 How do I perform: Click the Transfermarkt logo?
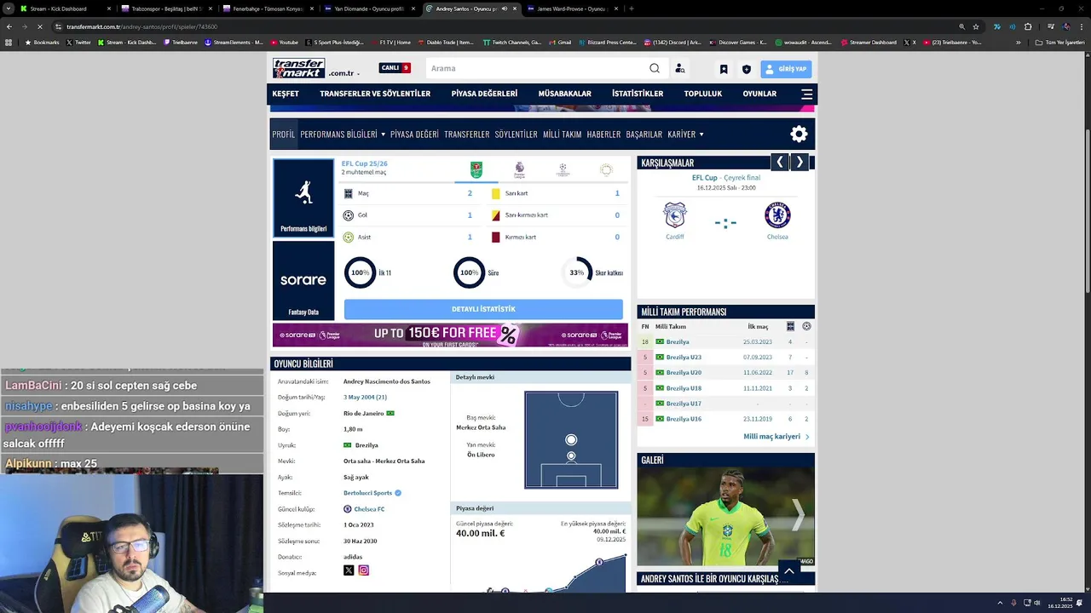click(x=298, y=68)
